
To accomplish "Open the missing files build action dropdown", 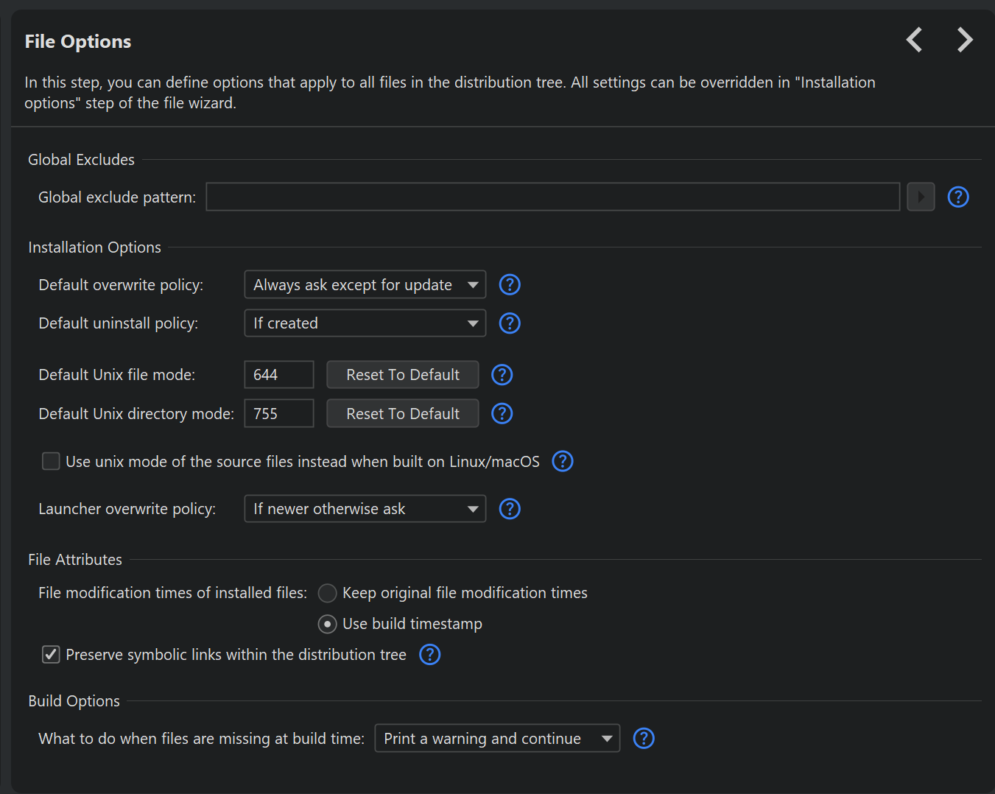I will pos(497,739).
